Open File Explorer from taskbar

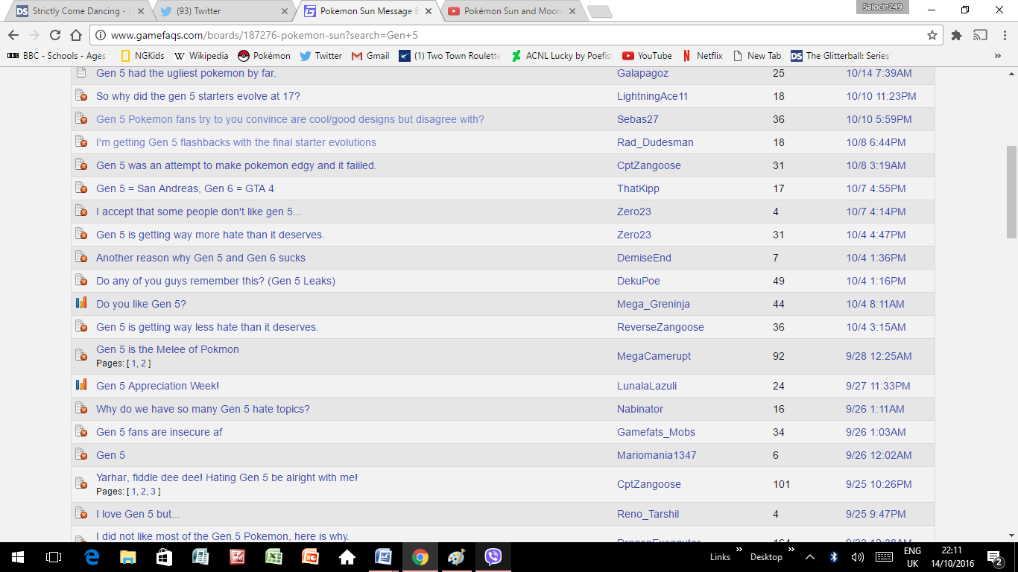tap(128, 557)
